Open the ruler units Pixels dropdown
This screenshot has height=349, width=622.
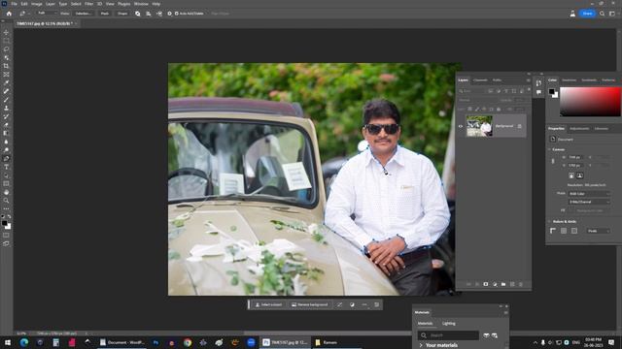[599, 231]
